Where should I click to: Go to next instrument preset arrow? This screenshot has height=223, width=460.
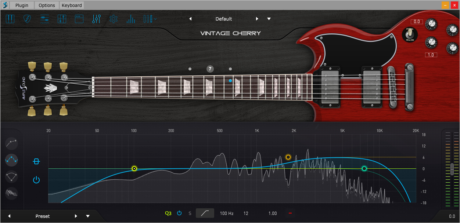click(257, 19)
